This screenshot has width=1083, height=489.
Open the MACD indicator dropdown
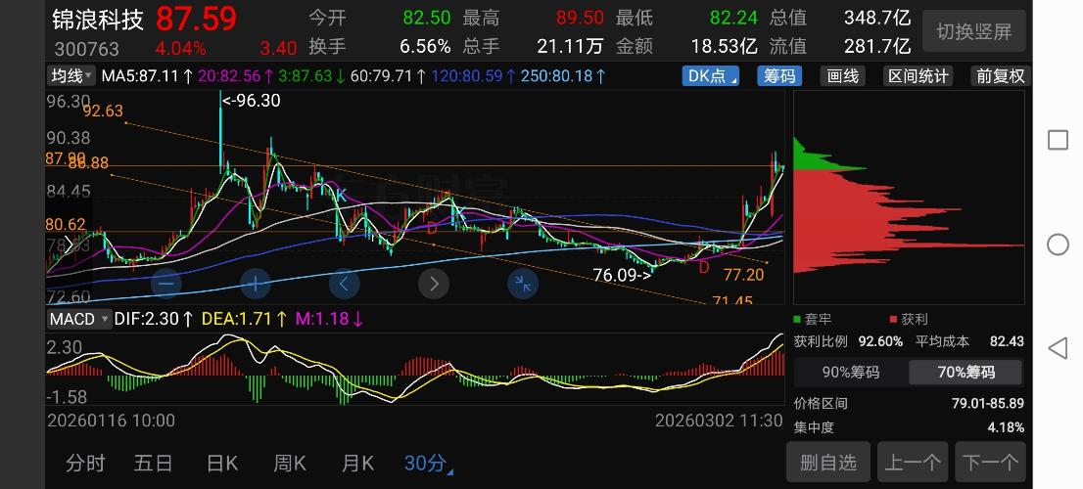click(x=78, y=319)
